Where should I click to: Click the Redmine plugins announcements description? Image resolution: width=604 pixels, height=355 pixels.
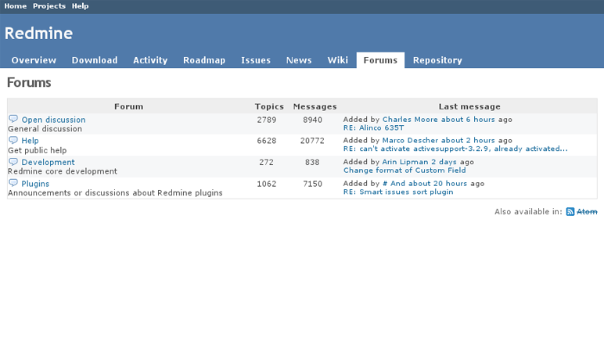point(115,193)
